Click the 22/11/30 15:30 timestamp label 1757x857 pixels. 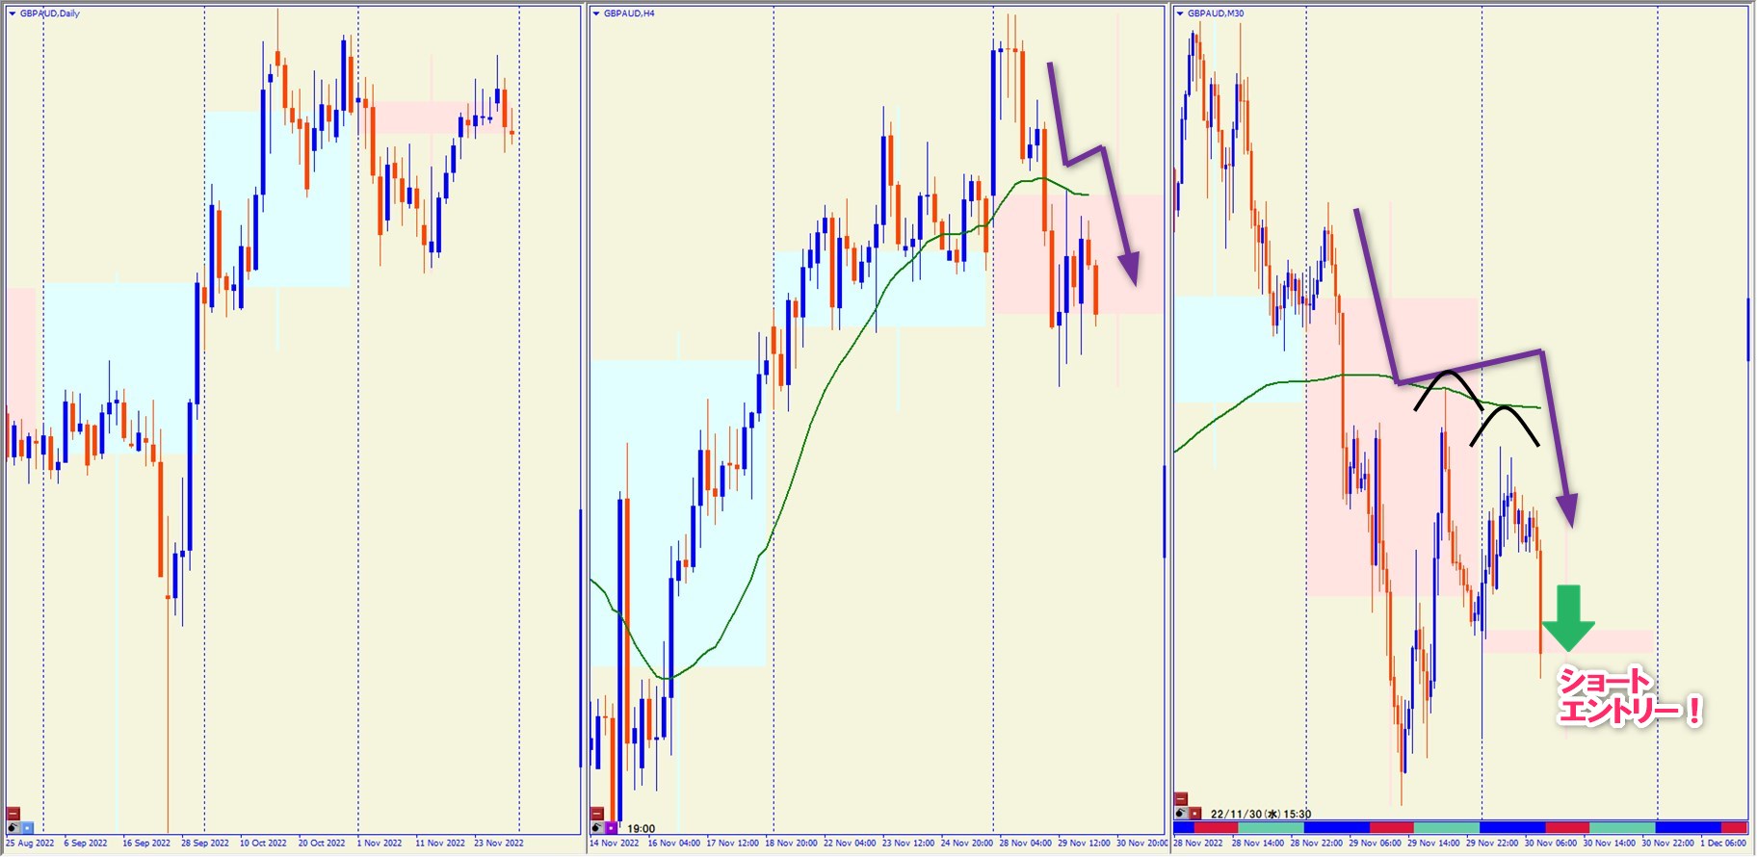point(1261,814)
